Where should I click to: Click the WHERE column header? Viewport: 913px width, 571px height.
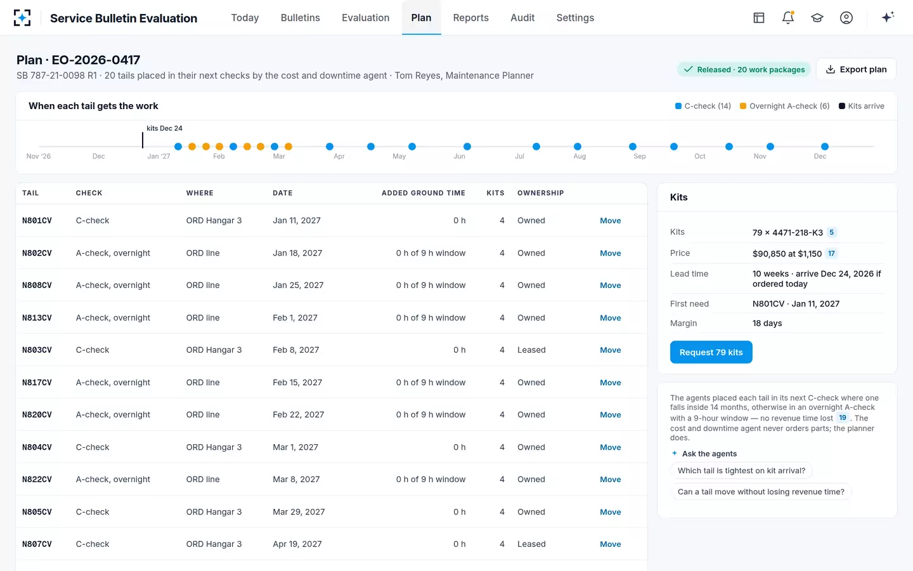[200, 193]
